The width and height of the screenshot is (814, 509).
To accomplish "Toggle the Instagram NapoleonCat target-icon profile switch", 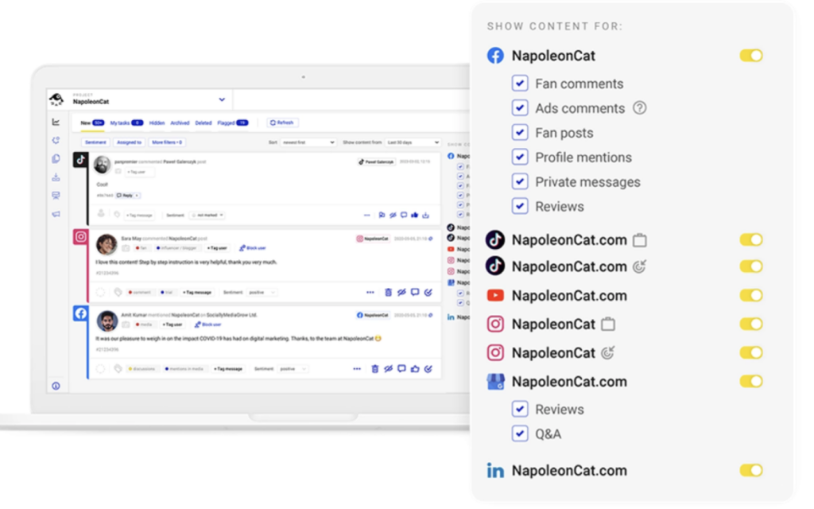I will tap(751, 353).
